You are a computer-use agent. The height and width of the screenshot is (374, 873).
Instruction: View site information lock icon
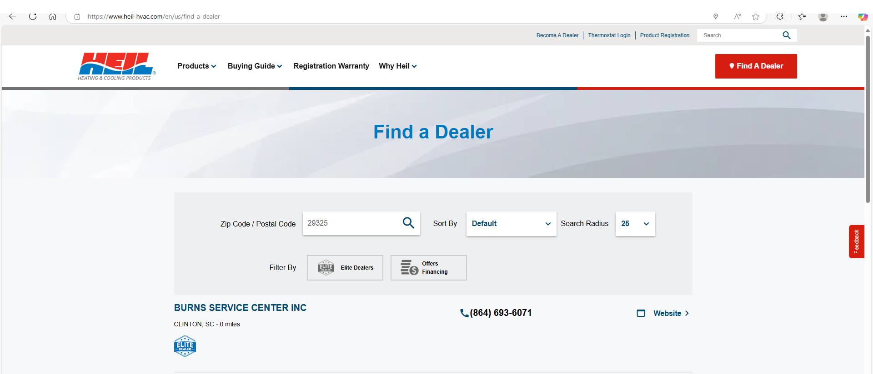point(77,17)
